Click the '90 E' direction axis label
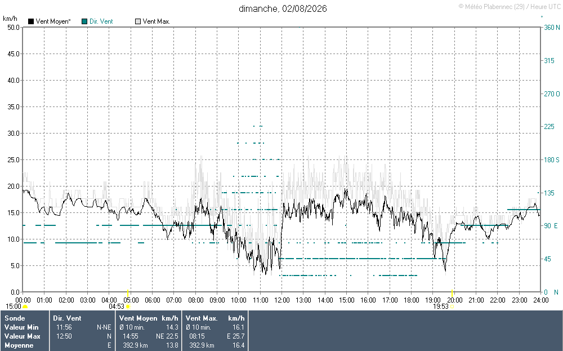This screenshot has width=563, height=351. point(551,226)
